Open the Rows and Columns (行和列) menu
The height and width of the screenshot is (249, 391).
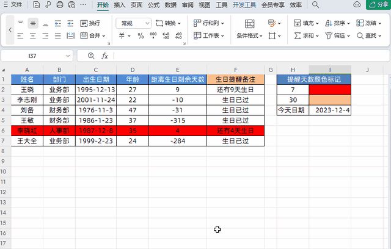(x=209, y=23)
